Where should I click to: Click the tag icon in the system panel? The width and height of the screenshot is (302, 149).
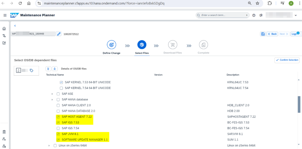pos(32,71)
